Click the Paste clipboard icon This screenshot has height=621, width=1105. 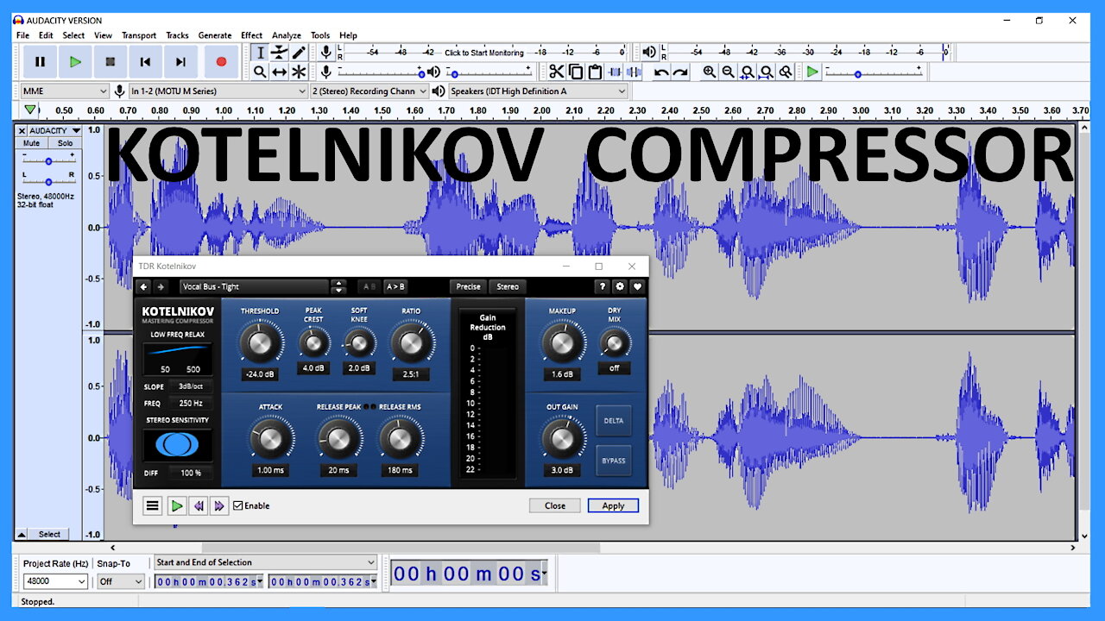595,72
